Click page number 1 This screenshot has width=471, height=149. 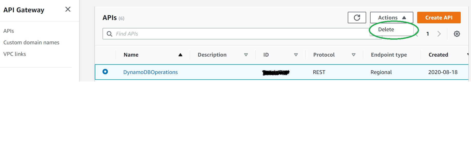pos(427,34)
